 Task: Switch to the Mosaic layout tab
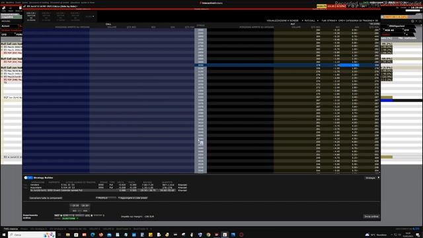24,229
